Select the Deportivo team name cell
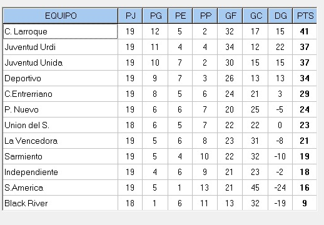The height and width of the screenshot is (225, 324). click(61, 78)
